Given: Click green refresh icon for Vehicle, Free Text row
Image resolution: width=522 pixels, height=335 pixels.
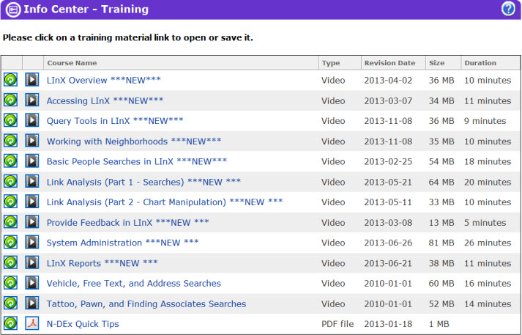Looking at the screenshot, I should click(10, 284).
